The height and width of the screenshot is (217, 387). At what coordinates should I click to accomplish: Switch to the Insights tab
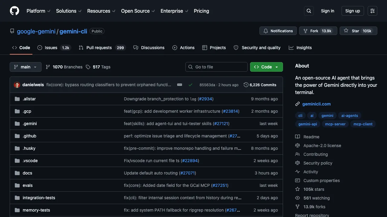[x=300, y=48]
